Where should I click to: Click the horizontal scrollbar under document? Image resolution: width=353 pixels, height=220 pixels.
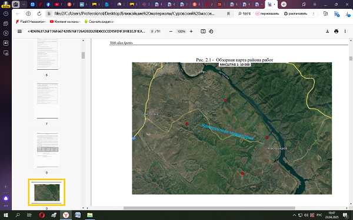click(209, 208)
